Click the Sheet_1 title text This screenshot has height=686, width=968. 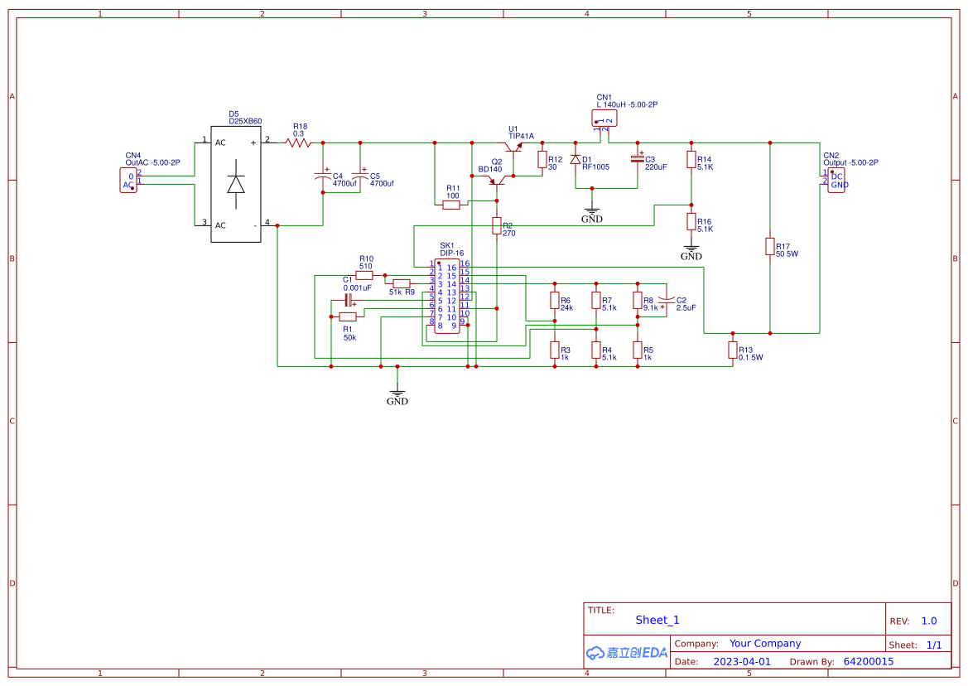(x=656, y=620)
